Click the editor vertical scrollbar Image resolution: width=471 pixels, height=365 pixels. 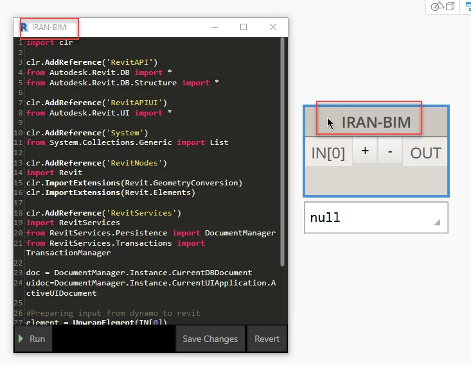point(283,148)
